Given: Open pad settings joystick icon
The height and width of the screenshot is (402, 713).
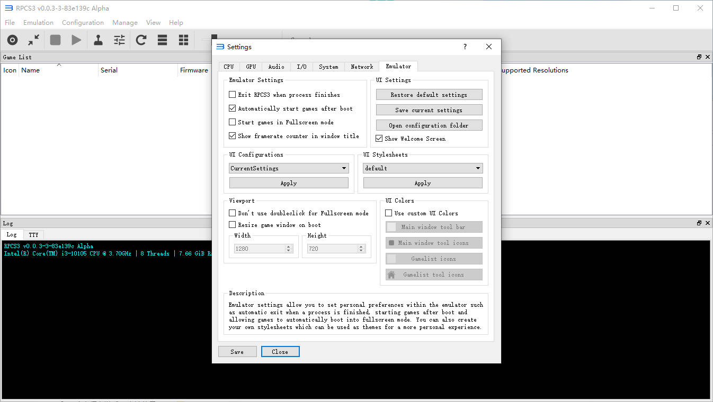Looking at the screenshot, I should pyautogui.click(x=98, y=40).
